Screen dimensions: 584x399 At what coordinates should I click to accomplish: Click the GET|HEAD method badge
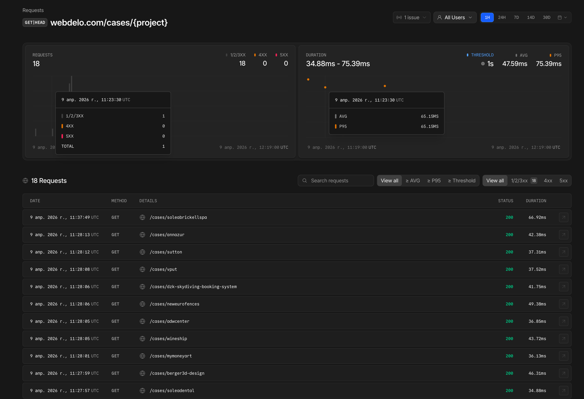tap(35, 22)
